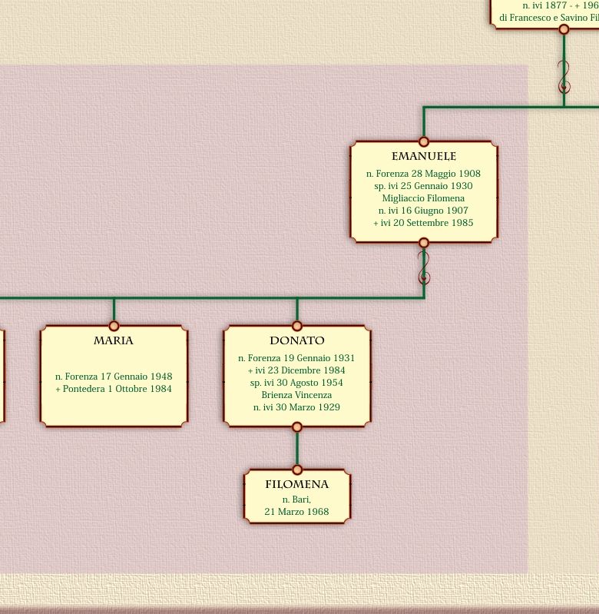Screen dimensions: 599x614
Task: Select the connector circle on top of Donato's box
Action: pyautogui.click(x=297, y=326)
